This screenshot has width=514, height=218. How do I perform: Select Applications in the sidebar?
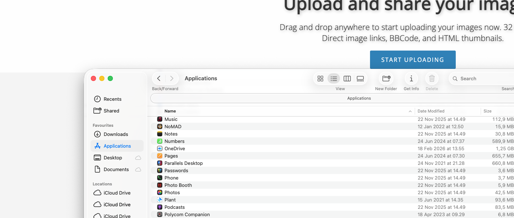[x=117, y=146]
